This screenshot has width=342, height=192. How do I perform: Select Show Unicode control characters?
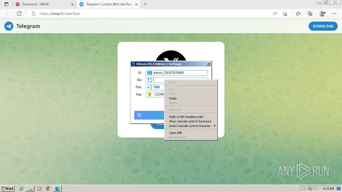(191, 121)
